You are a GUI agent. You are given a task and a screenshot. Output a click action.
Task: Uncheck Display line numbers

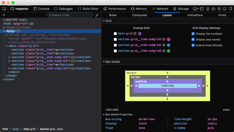[193, 34]
